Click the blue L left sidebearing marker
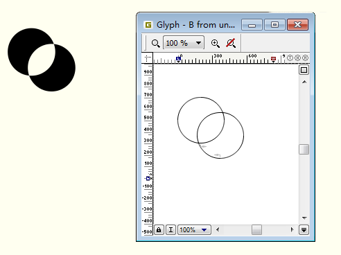This screenshot has height=255, width=341. 178,59
